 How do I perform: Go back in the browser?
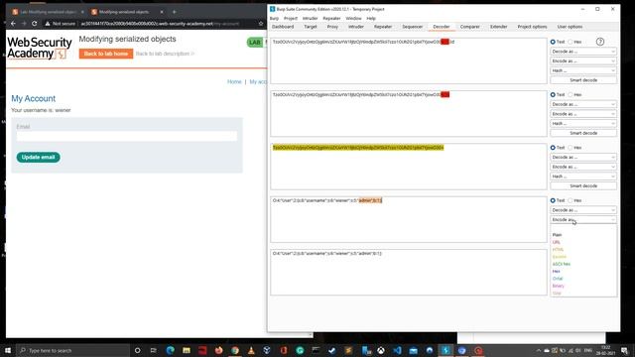[13, 24]
